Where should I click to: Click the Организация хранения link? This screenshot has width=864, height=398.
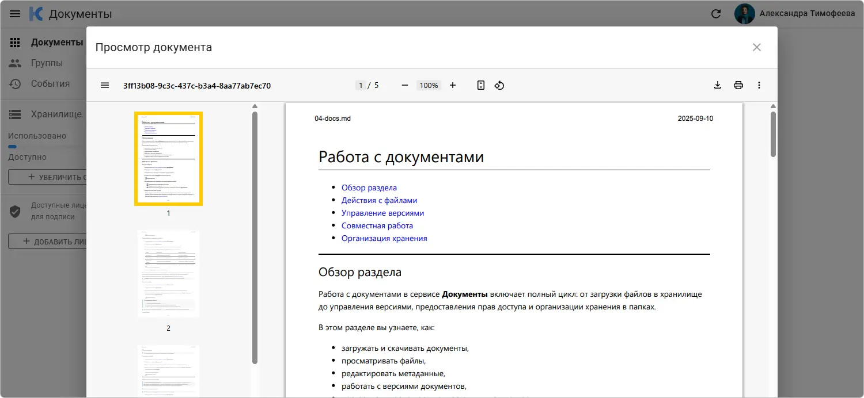(384, 238)
